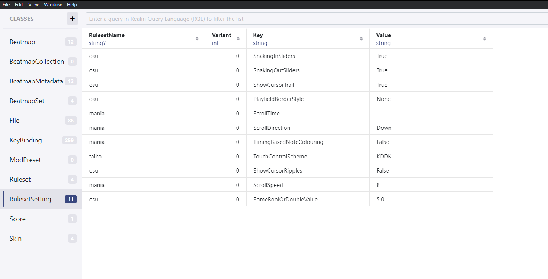Select the SnakingInSliders row

click(x=260, y=56)
